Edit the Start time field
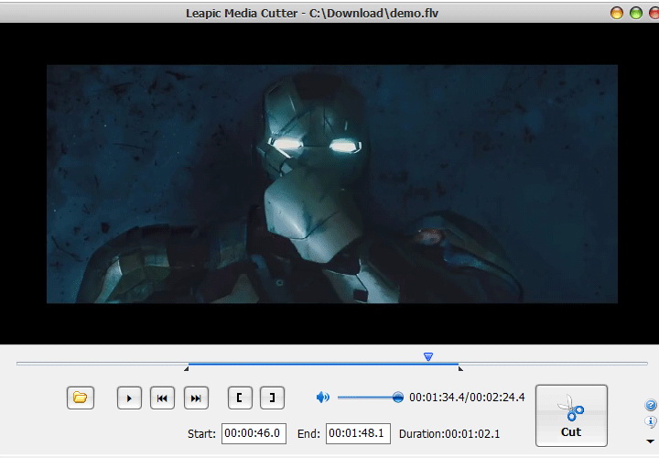This screenshot has height=458, width=659. [254, 433]
